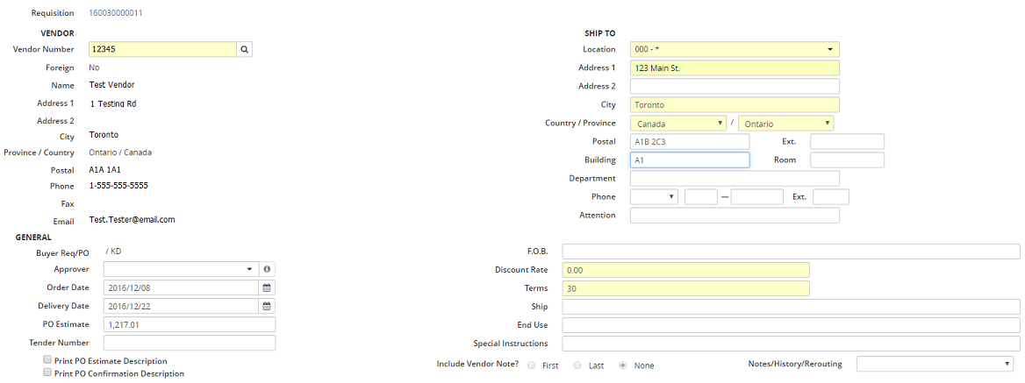
Task: Select None for Include Vendor Note
Action: click(623, 365)
